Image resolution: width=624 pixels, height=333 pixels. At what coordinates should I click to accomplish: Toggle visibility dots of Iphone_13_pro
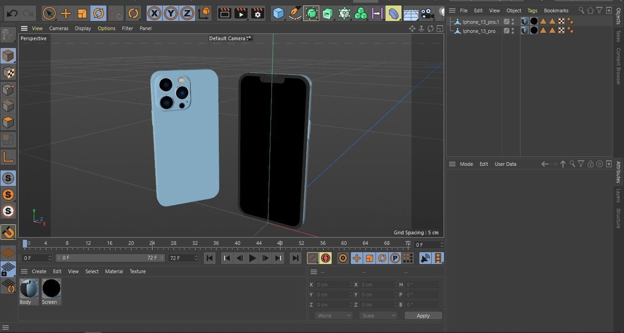(513, 31)
